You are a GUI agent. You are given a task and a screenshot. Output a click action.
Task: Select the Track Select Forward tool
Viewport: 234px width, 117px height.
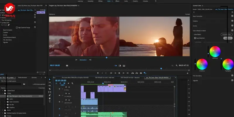click(50, 82)
